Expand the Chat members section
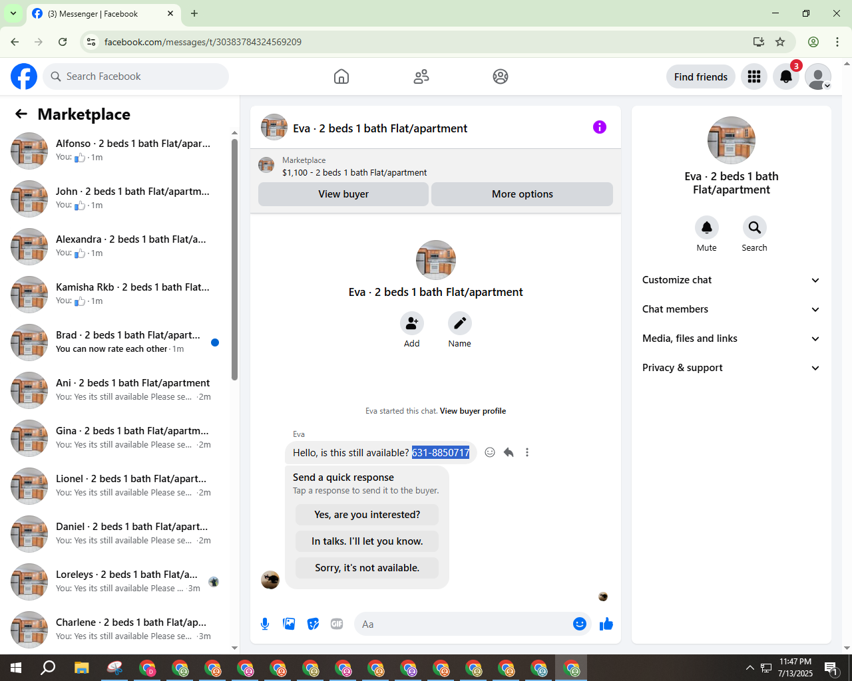The image size is (852, 681). 731,309
